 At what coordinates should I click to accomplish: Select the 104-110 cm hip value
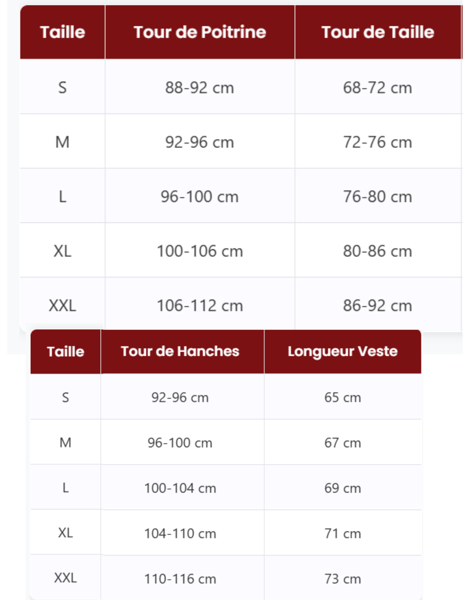[180, 533]
